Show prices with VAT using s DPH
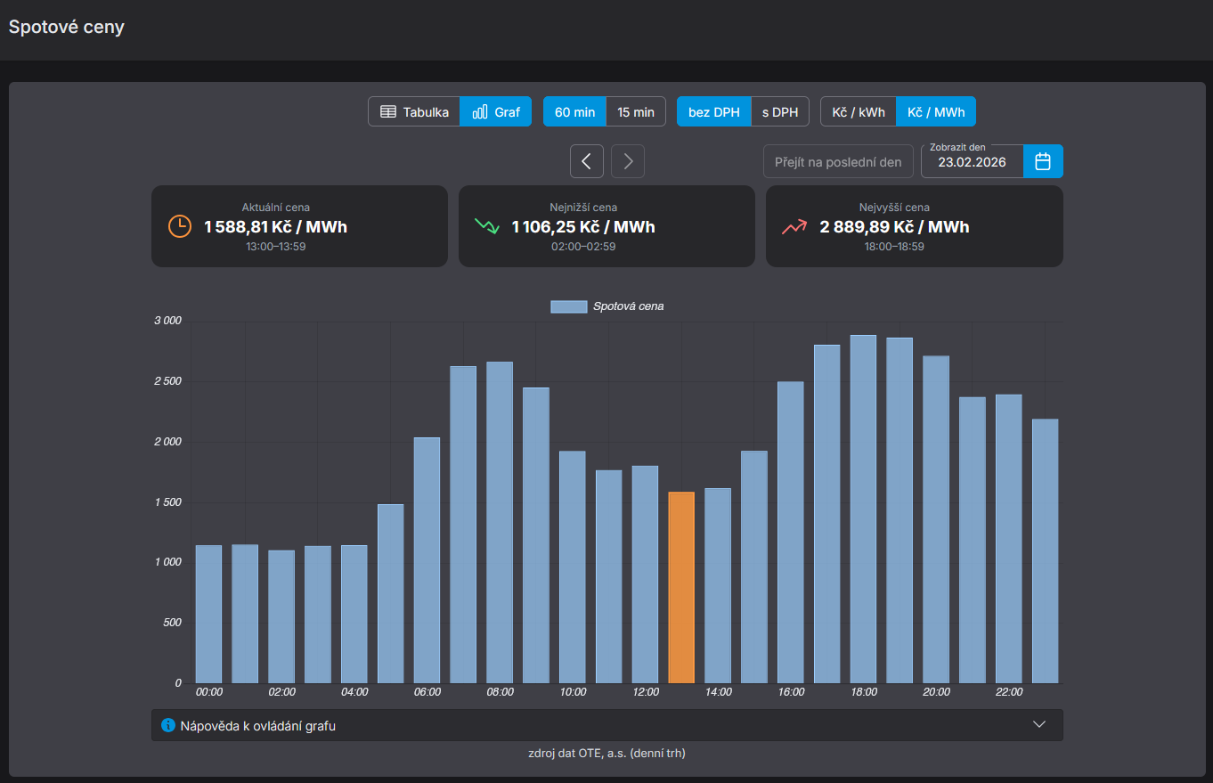The height and width of the screenshot is (783, 1213). 780,112
